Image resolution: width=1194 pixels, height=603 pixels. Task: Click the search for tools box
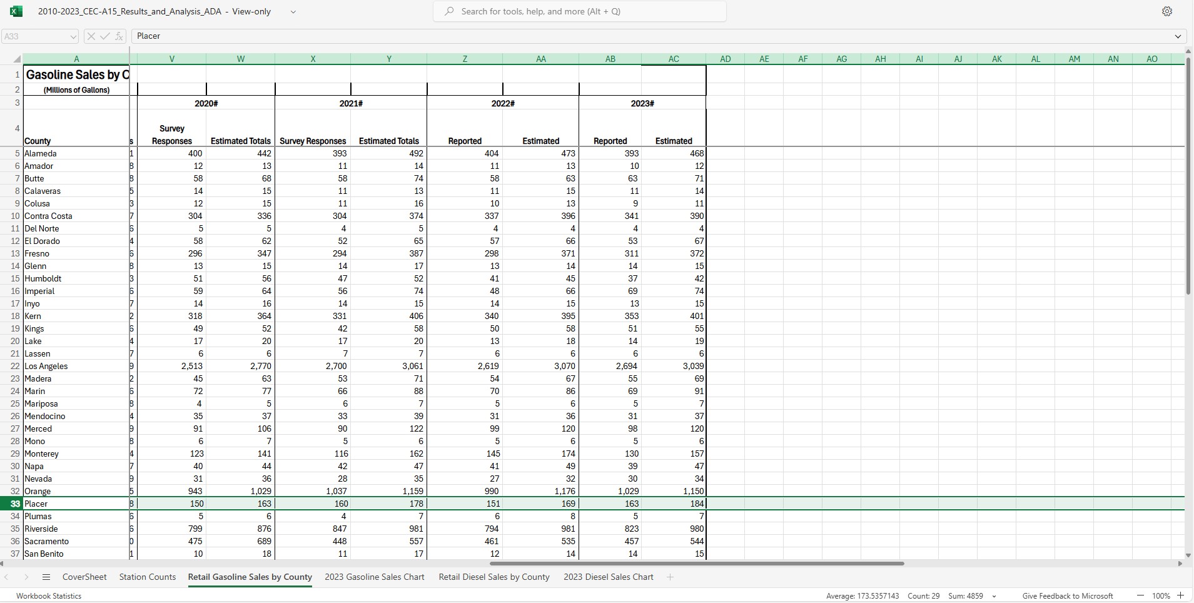point(579,11)
